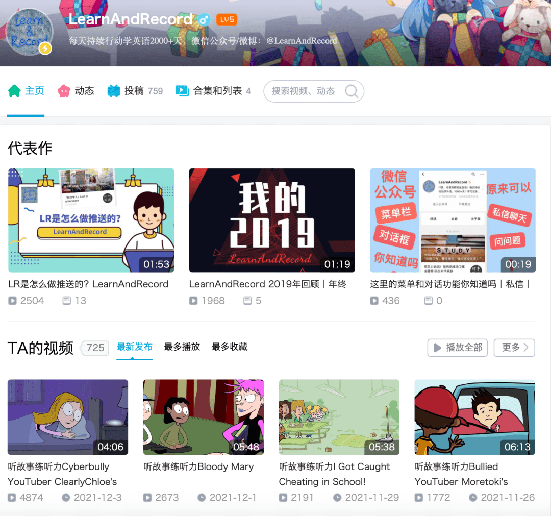Click title LR是怎么做推送的? LearnAndRecord
Screen dimensions: 551x516
(x=89, y=284)
